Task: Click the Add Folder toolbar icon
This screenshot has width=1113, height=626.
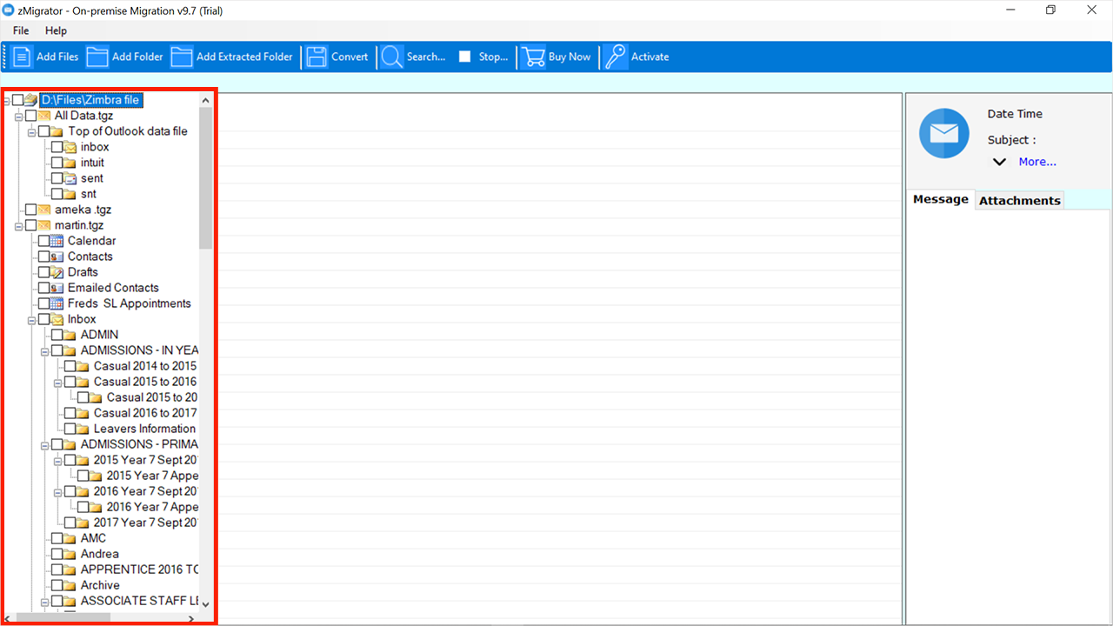Action: tap(97, 57)
